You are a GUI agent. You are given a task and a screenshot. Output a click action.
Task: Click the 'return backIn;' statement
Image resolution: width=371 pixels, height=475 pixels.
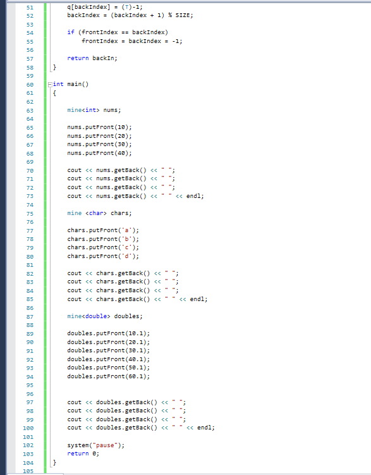pyautogui.click(x=92, y=58)
